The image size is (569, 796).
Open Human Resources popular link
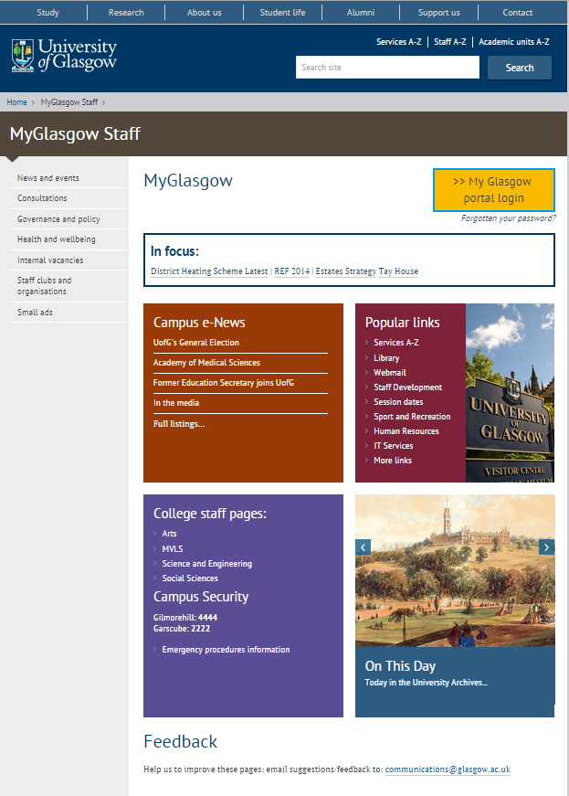[406, 431]
